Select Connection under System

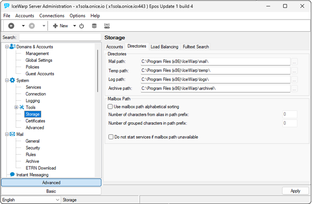pyautogui.click(x=36, y=94)
